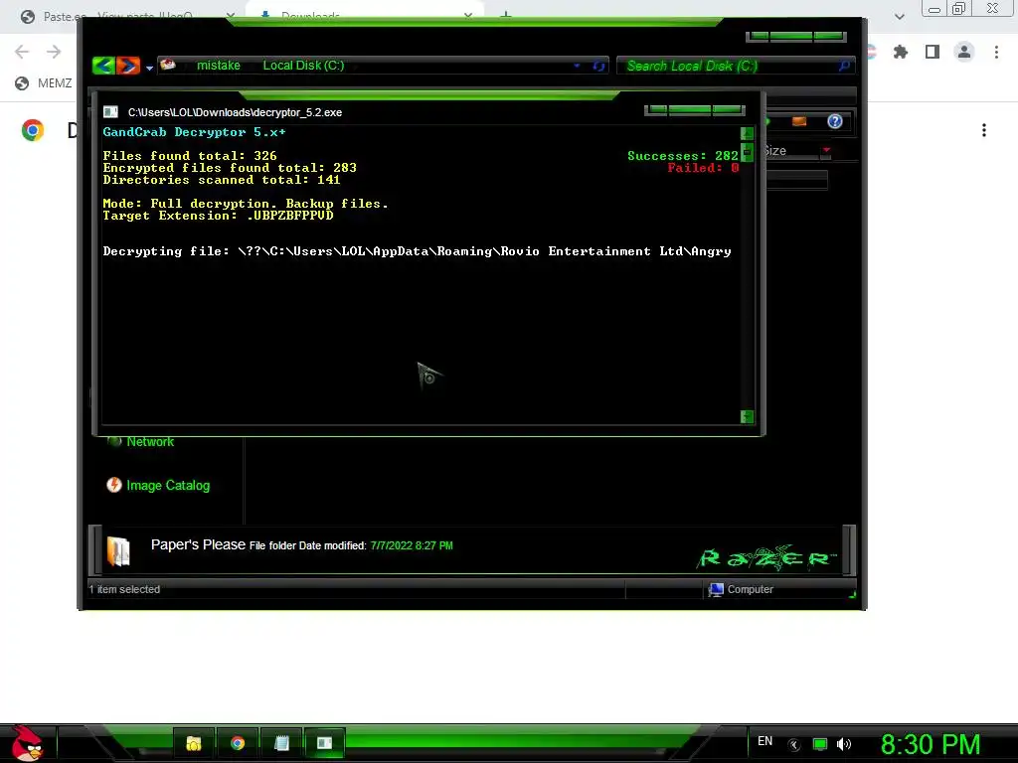Click the console scrollbar thumb
The width and height of the screenshot is (1018, 763).
(x=747, y=152)
